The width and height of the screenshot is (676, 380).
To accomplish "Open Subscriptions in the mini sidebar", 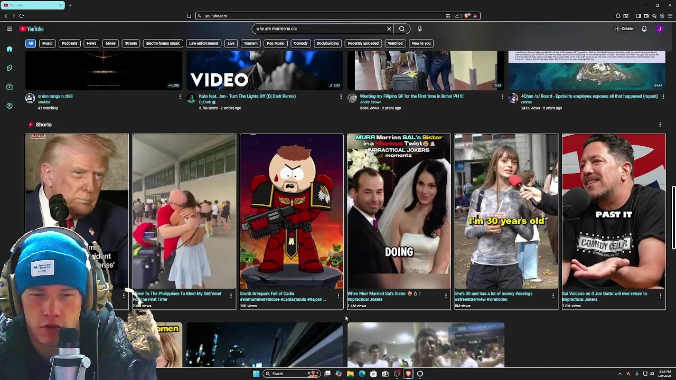I will pos(10,87).
